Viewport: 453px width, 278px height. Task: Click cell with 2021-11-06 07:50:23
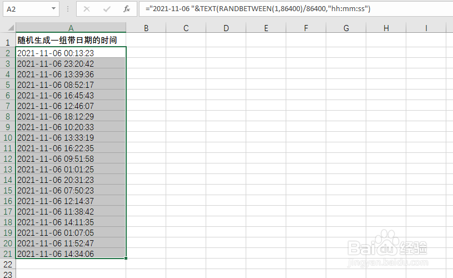(71, 191)
